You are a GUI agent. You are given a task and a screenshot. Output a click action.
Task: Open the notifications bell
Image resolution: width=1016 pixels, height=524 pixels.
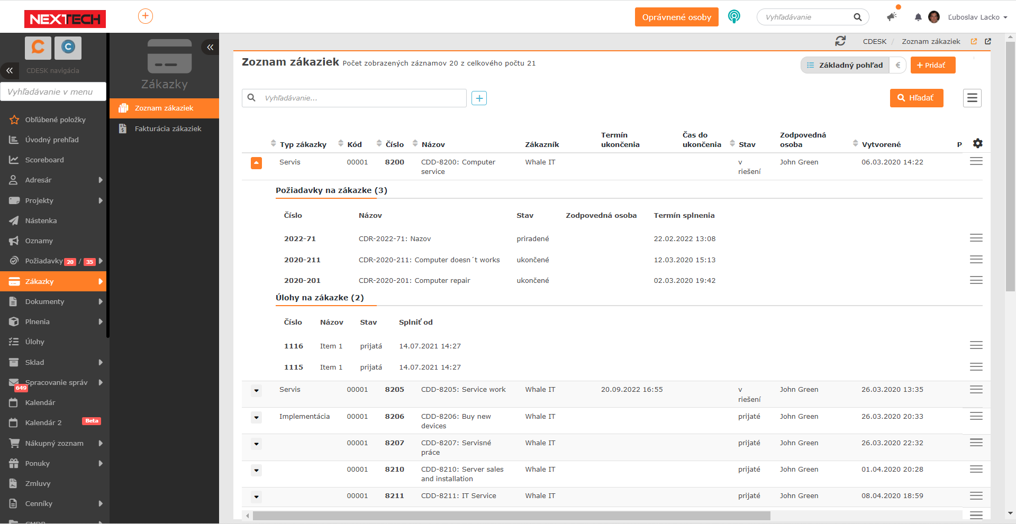click(x=918, y=17)
